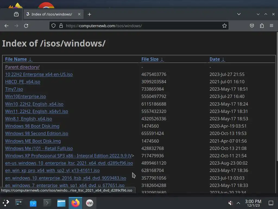Show desktop with taskbar corner button
Image resolution: width=278 pixels, height=209 pixels.
click(271, 203)
